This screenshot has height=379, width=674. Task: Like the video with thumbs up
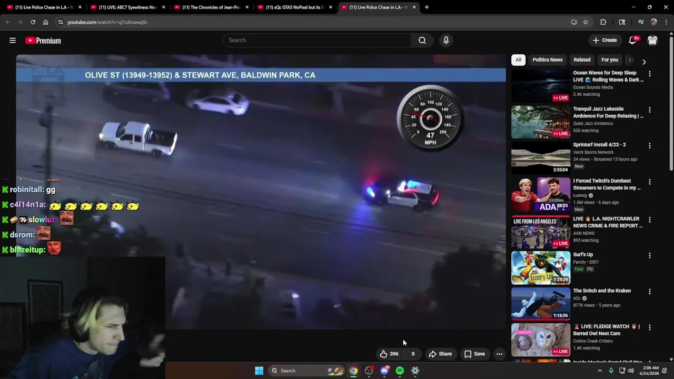389,354
